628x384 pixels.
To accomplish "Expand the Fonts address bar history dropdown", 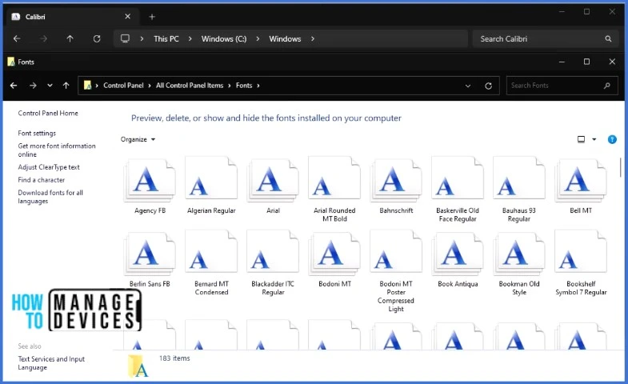I will tap(467, 86).
